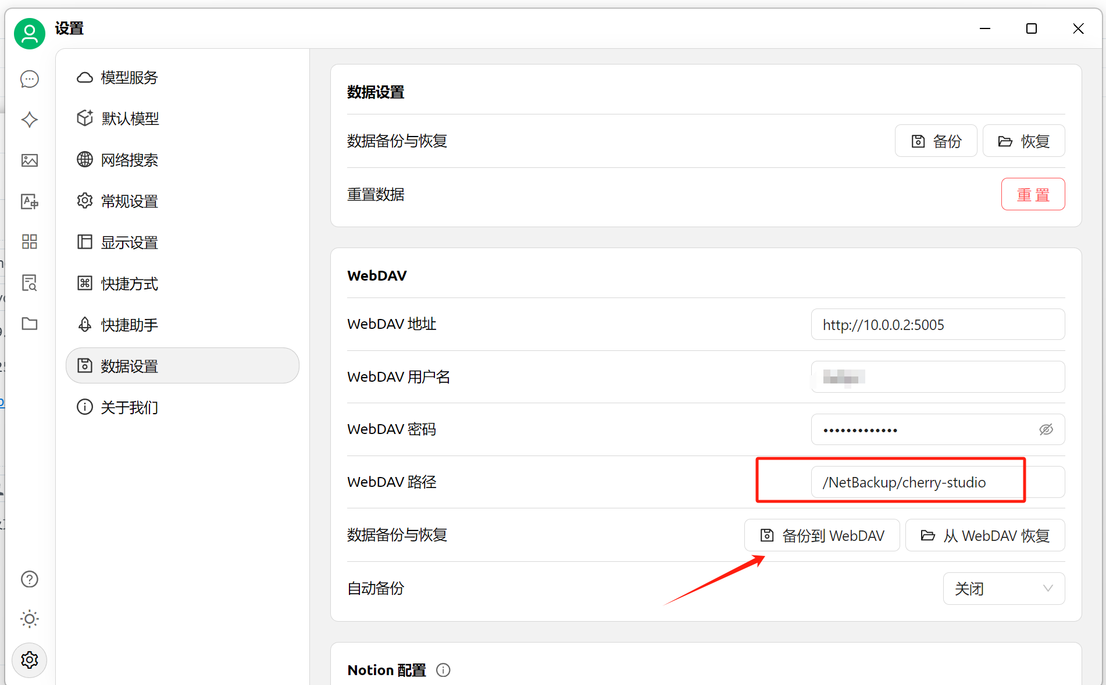1106x685 pixels.
Task: Select 网络搜索 in settings menu
Action: [129, 160]
